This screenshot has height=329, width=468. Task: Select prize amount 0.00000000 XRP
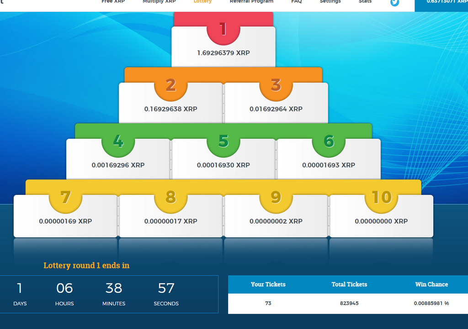[381, 221]
